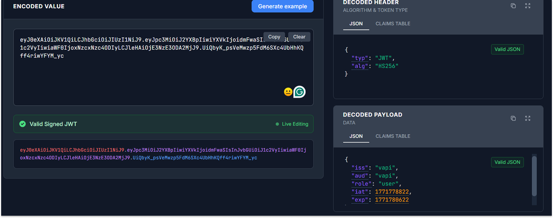
Task: Switch decoded header to Claims Table tab
Action: 393,24
